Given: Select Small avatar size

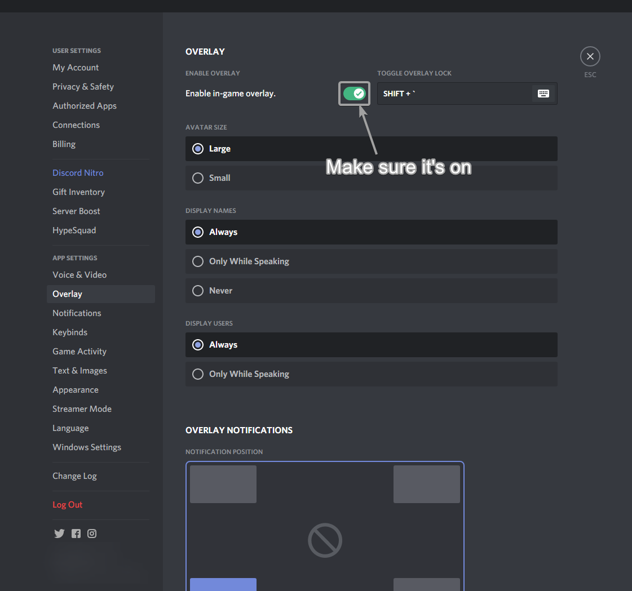Looking at the screenshot, I should (x=371, y=178).
